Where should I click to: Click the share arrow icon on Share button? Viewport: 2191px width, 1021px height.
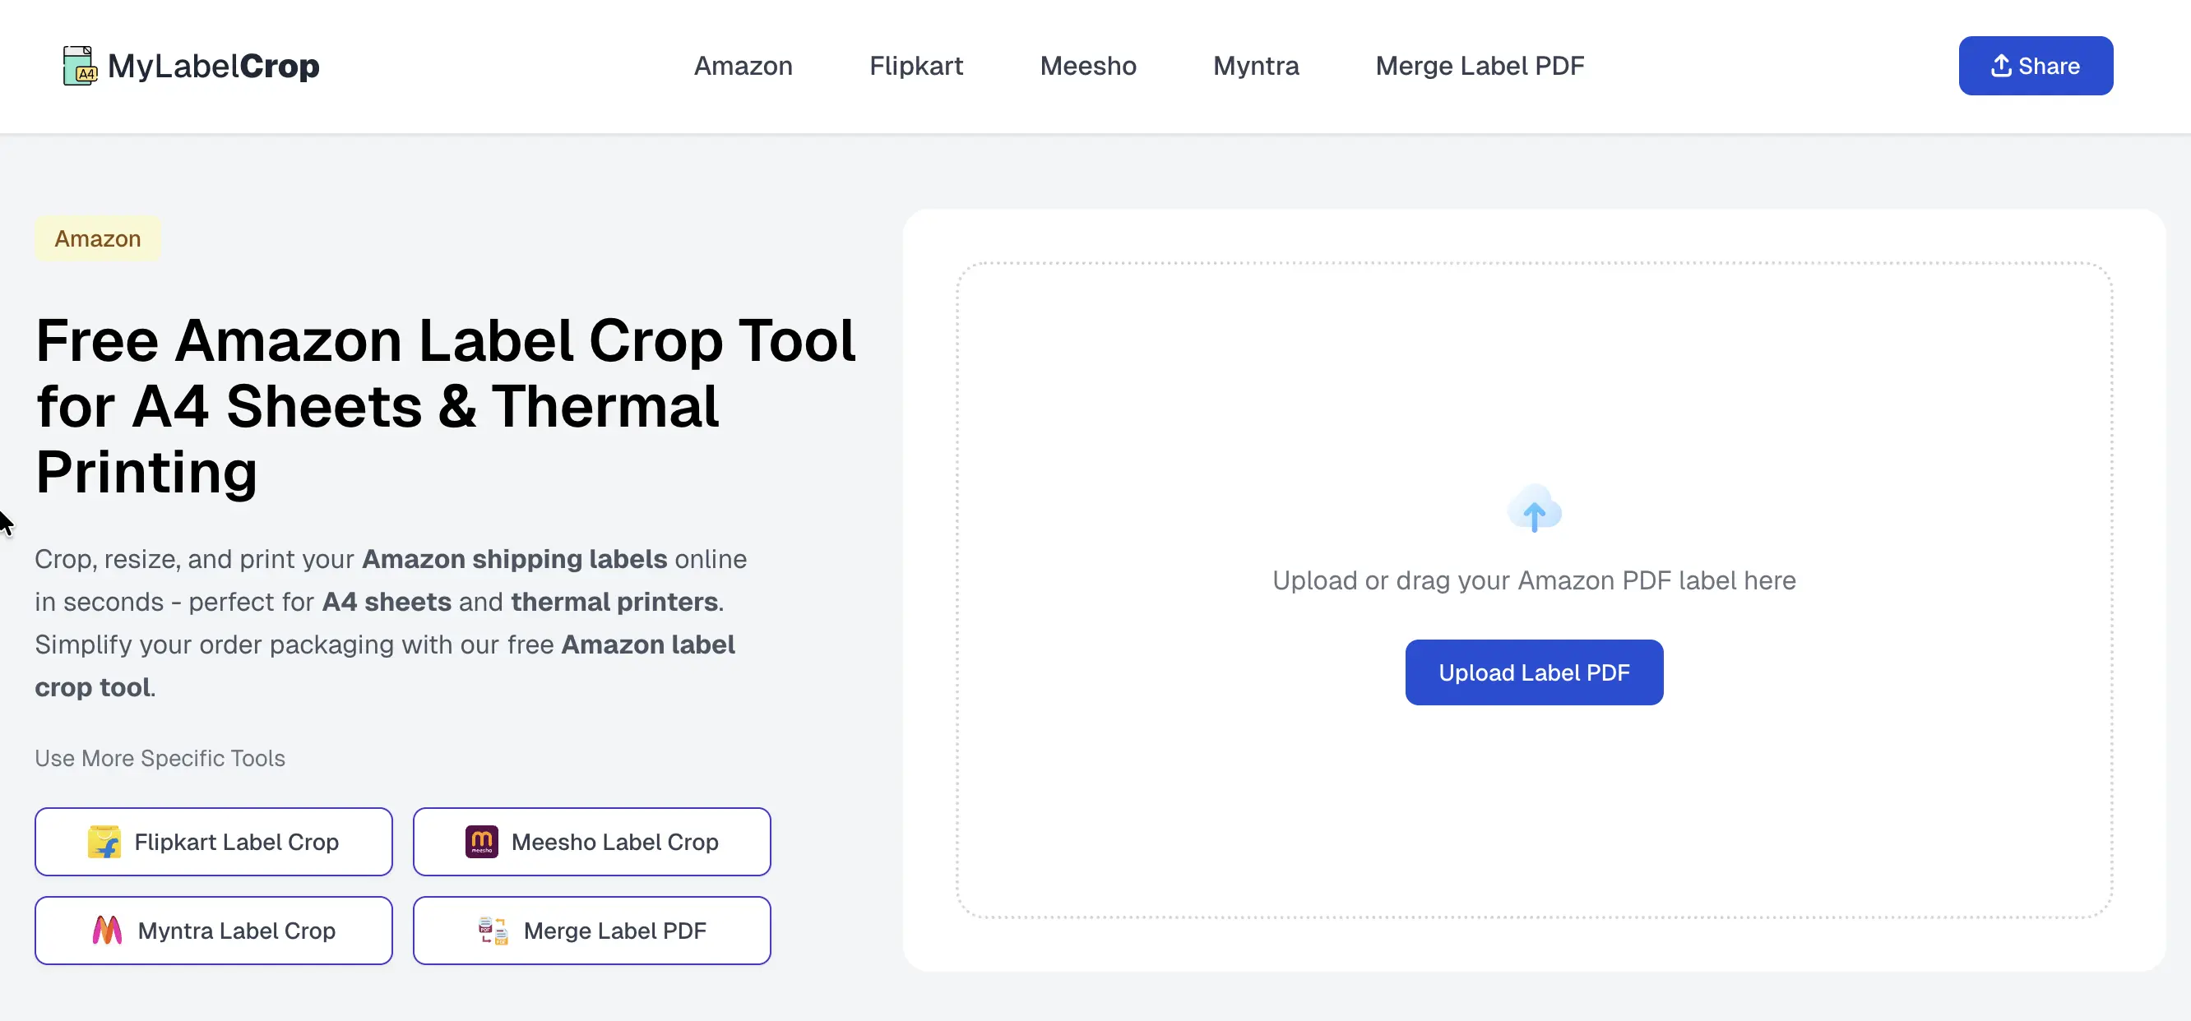[x=2001, y=66]
